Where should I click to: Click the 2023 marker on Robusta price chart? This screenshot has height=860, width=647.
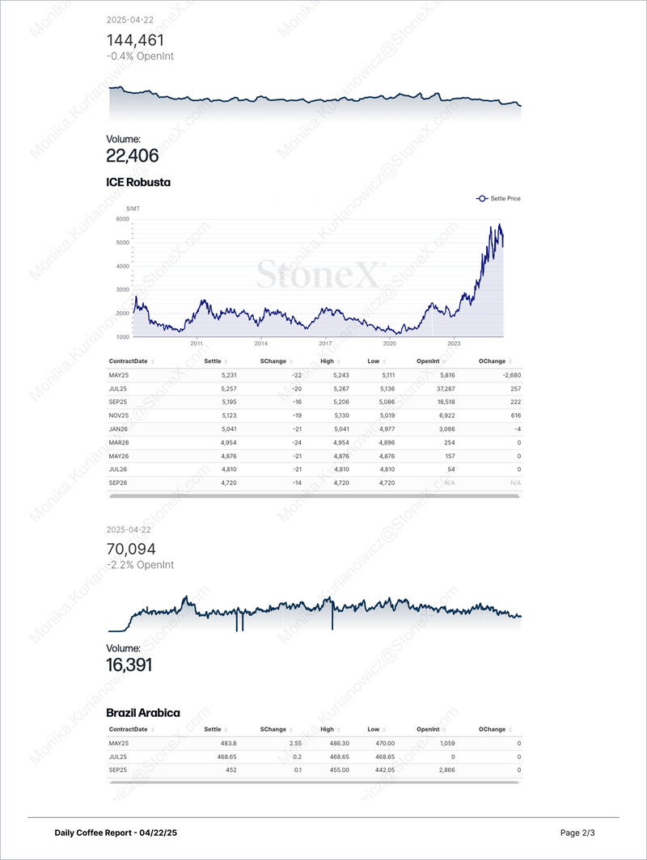[455, 343]
